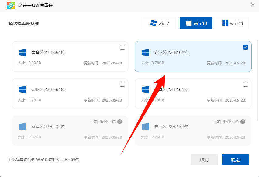Check the 教育版 22H2 64位 checkbox
This screenshot has height=177, width=259.
coord(246,84)
